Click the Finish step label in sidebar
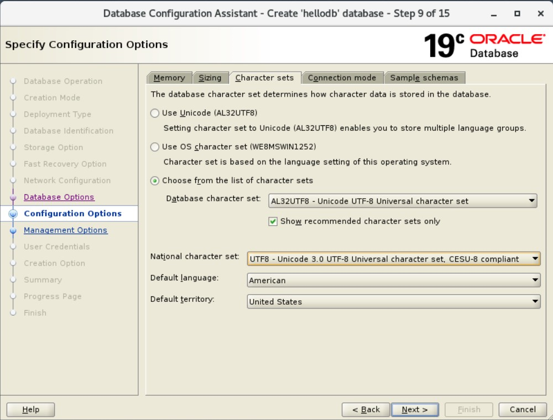 click(x=35, y=313)
